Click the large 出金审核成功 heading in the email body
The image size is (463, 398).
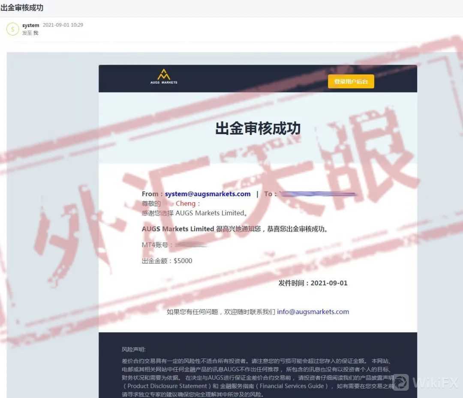[258, 128]
